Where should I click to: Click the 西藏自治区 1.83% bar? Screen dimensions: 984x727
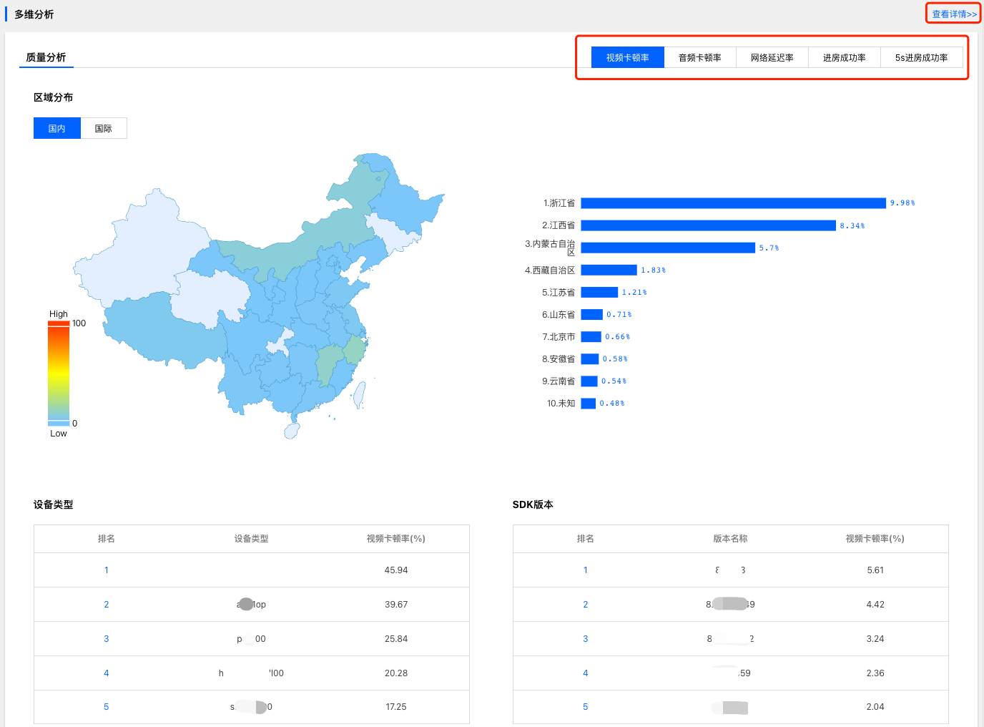tap(609, 270)
